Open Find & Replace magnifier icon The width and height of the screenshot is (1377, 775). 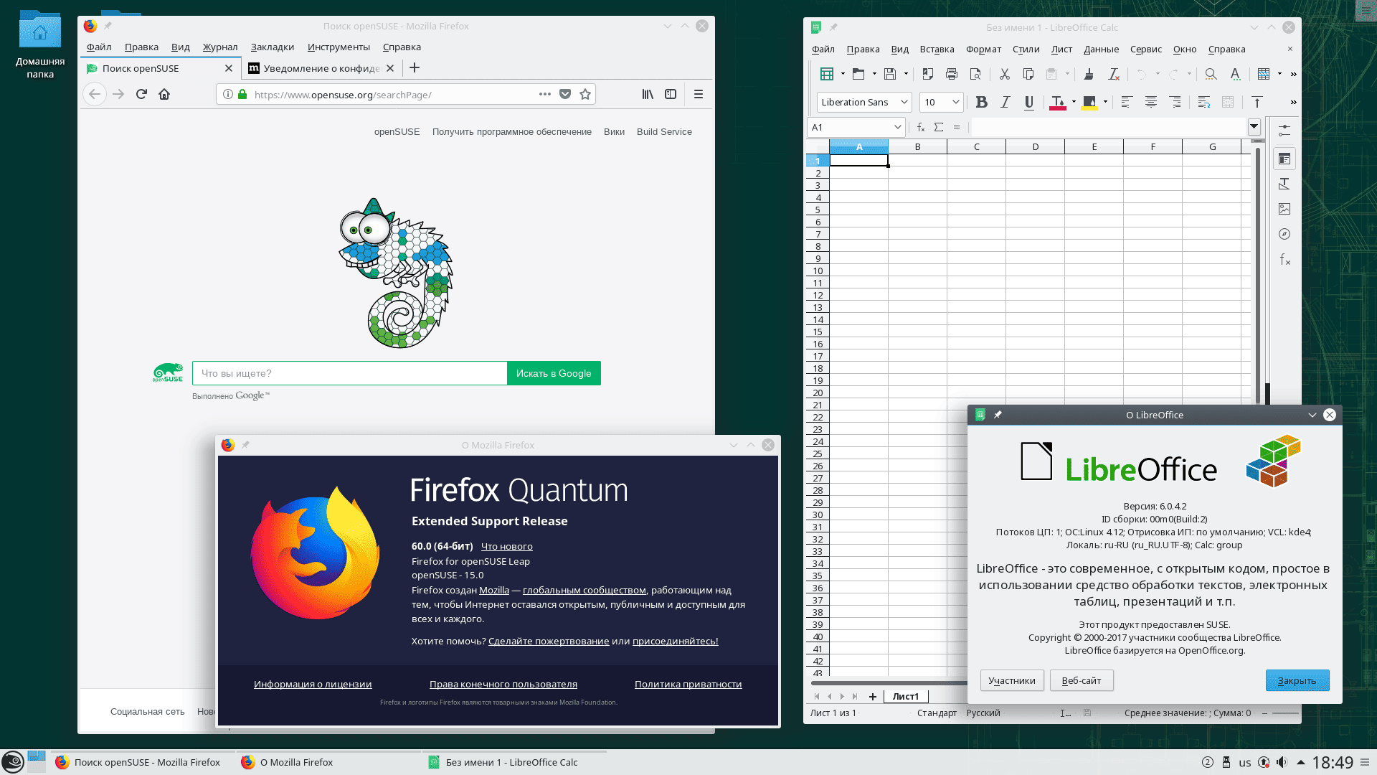coord(1211,74)
